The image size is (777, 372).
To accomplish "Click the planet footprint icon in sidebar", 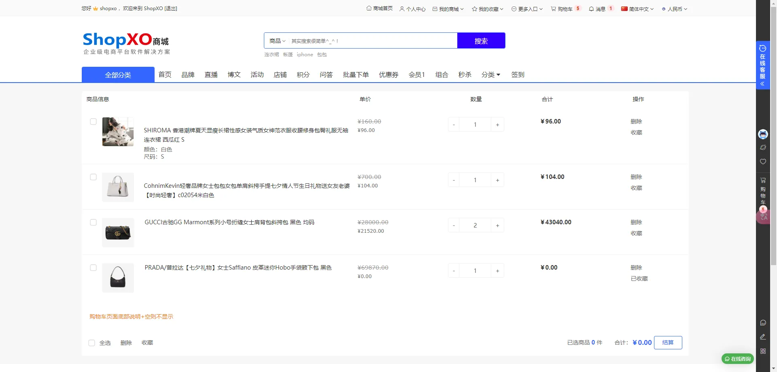I will click(x=763, y=147).
